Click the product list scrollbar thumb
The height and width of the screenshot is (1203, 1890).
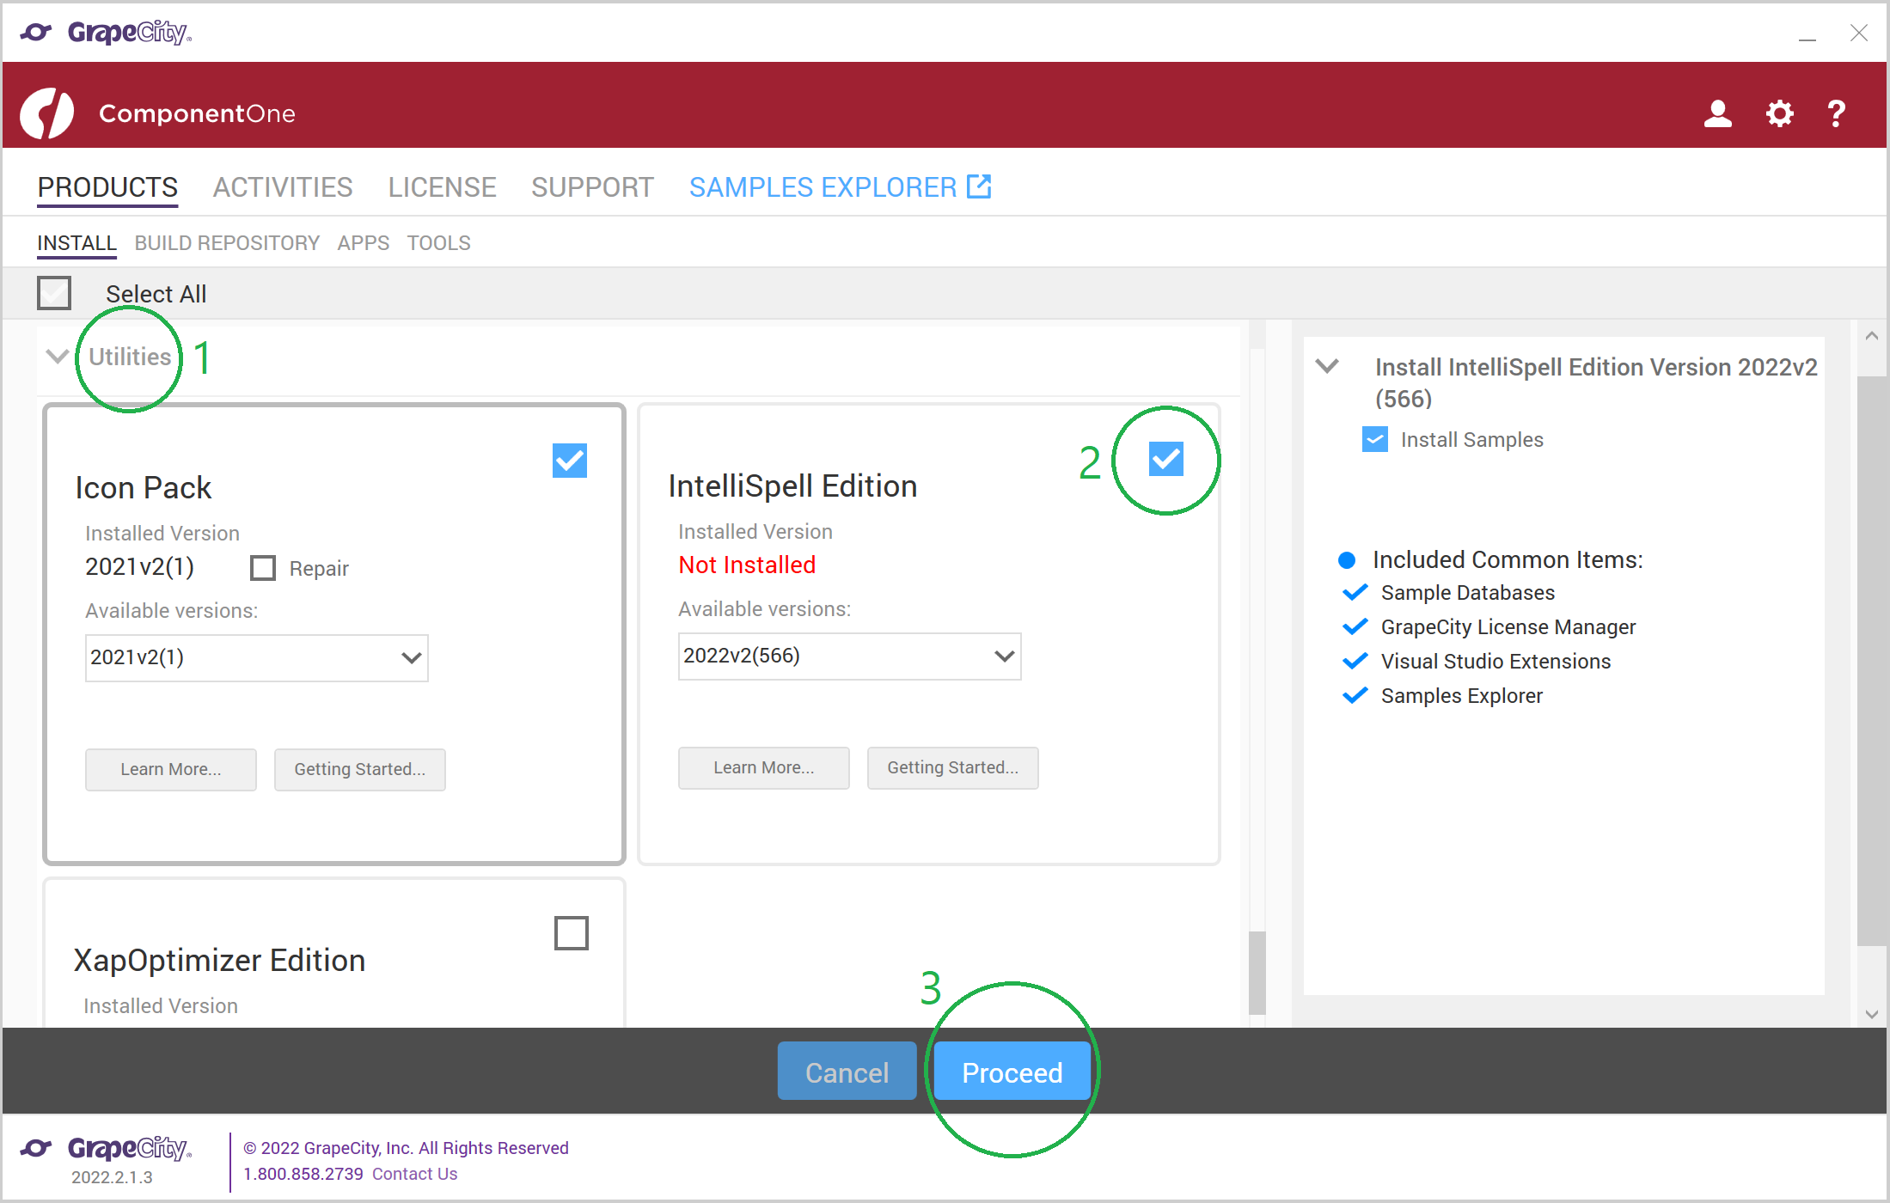[x=1257, y=974]
